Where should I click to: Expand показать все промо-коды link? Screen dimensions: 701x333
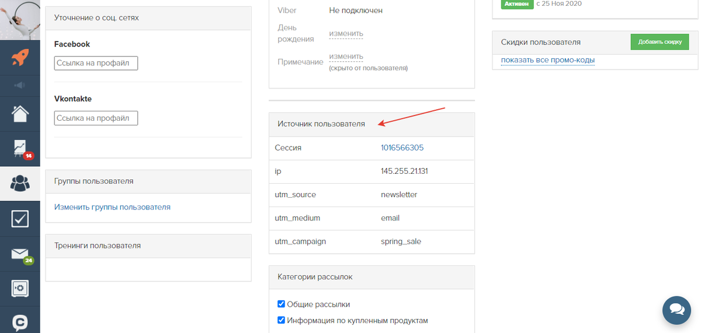click(547, 60)
